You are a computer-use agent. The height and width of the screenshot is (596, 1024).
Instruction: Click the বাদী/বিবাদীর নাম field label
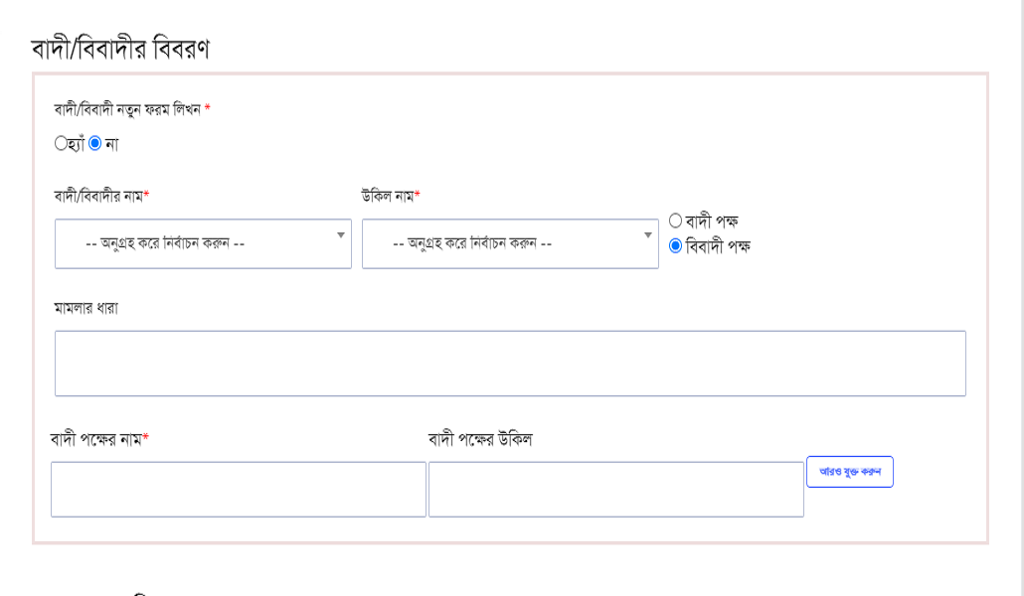tap(101, 196)
